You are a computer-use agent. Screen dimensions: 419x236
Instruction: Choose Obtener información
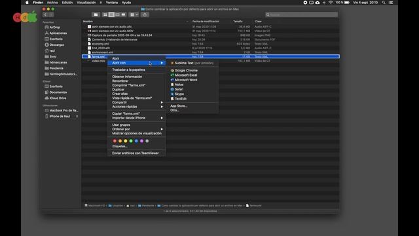pos(137,77)
